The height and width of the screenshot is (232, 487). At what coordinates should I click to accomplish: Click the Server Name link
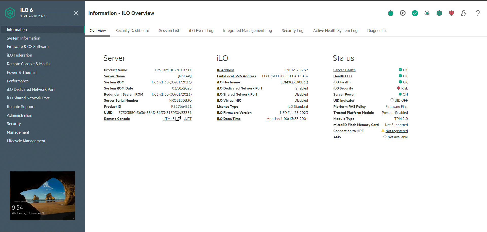pos(114,76)
